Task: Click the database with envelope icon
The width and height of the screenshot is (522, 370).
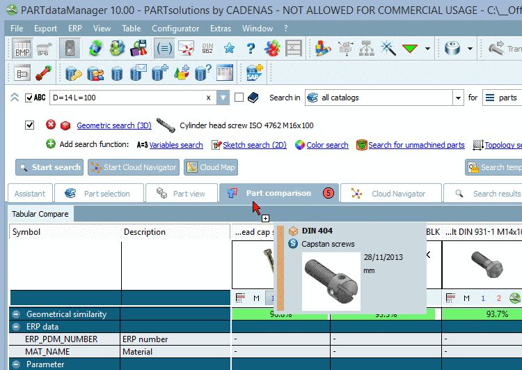Action: coord(139,72)
